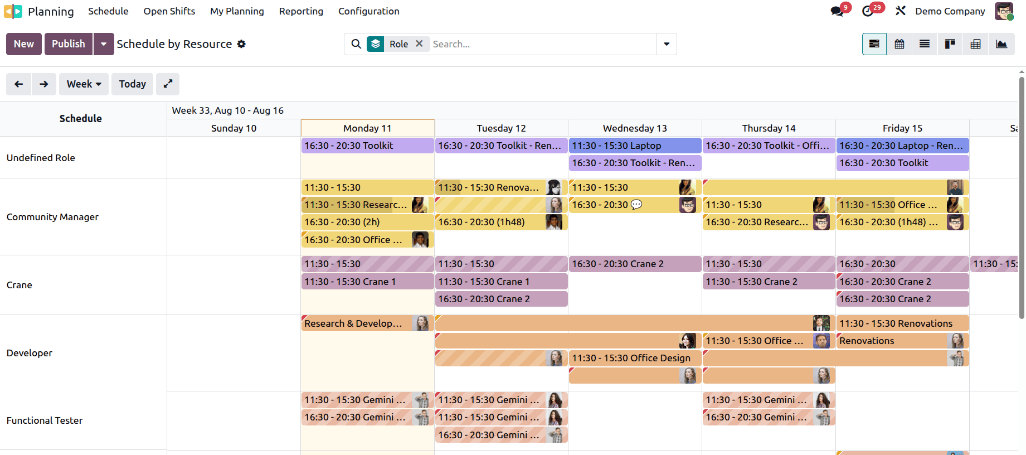Open the Week scale dropdown
The width and height of the screenshot is (1026, 455).
point(84,84)
